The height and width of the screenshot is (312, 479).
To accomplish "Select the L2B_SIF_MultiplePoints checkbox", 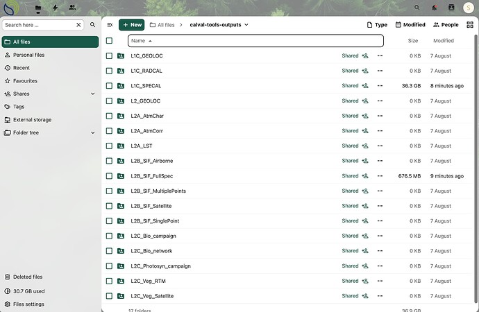I will pyautogui.click(x=109, y=191).
